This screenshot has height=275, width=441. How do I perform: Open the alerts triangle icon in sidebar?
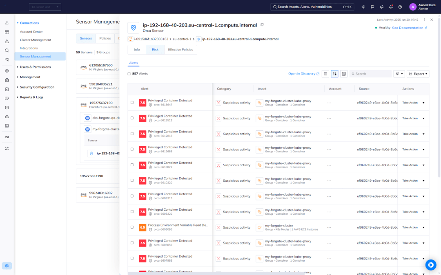click(7, 41)
